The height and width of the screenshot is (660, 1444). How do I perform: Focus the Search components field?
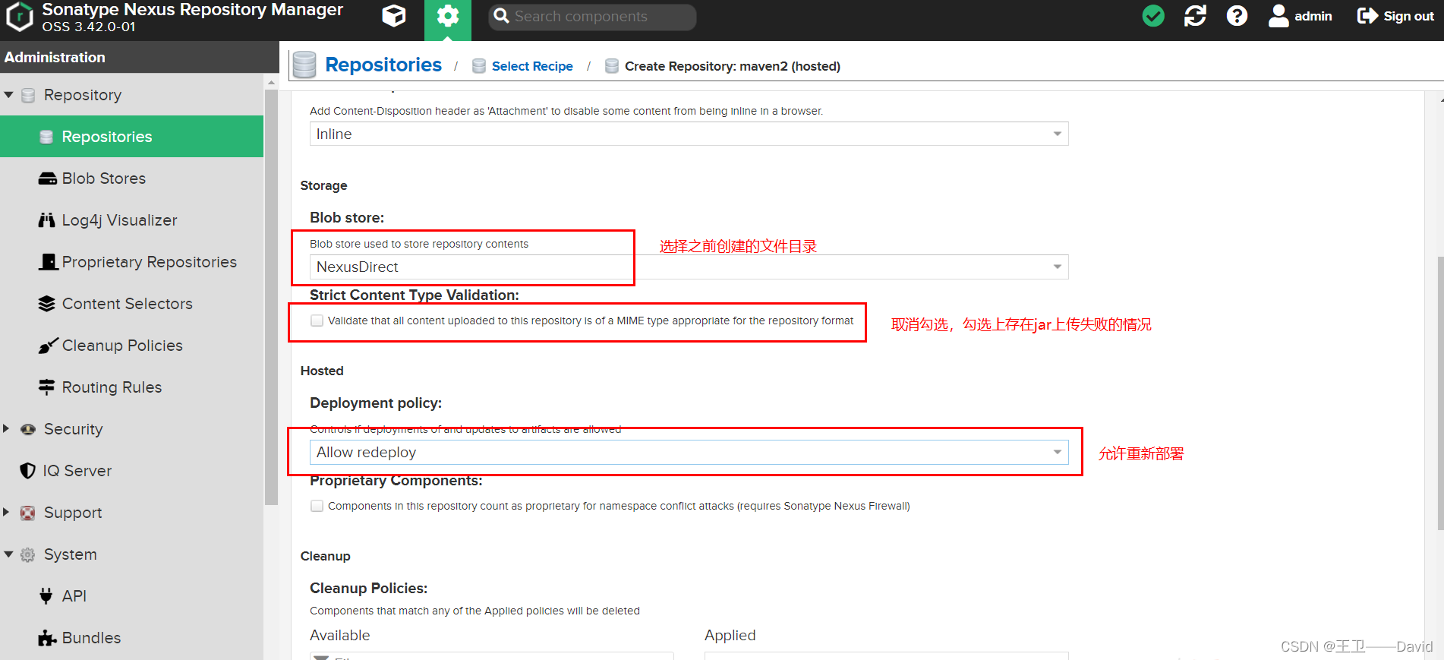592,17
